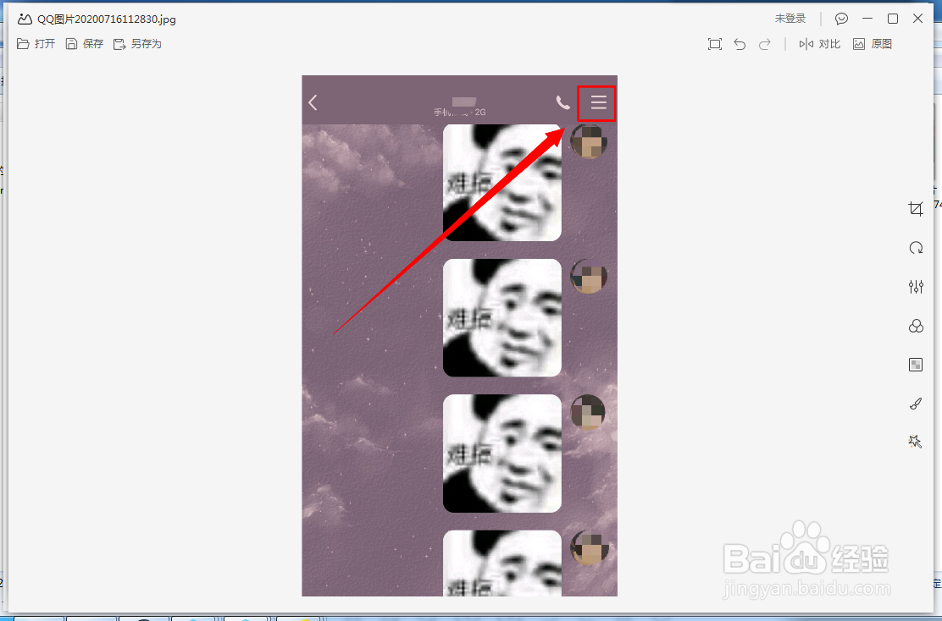The height and width of the screenshot is (621, 942).
Task: Click 未登录 to log in
Action: [x=790, y=19]
